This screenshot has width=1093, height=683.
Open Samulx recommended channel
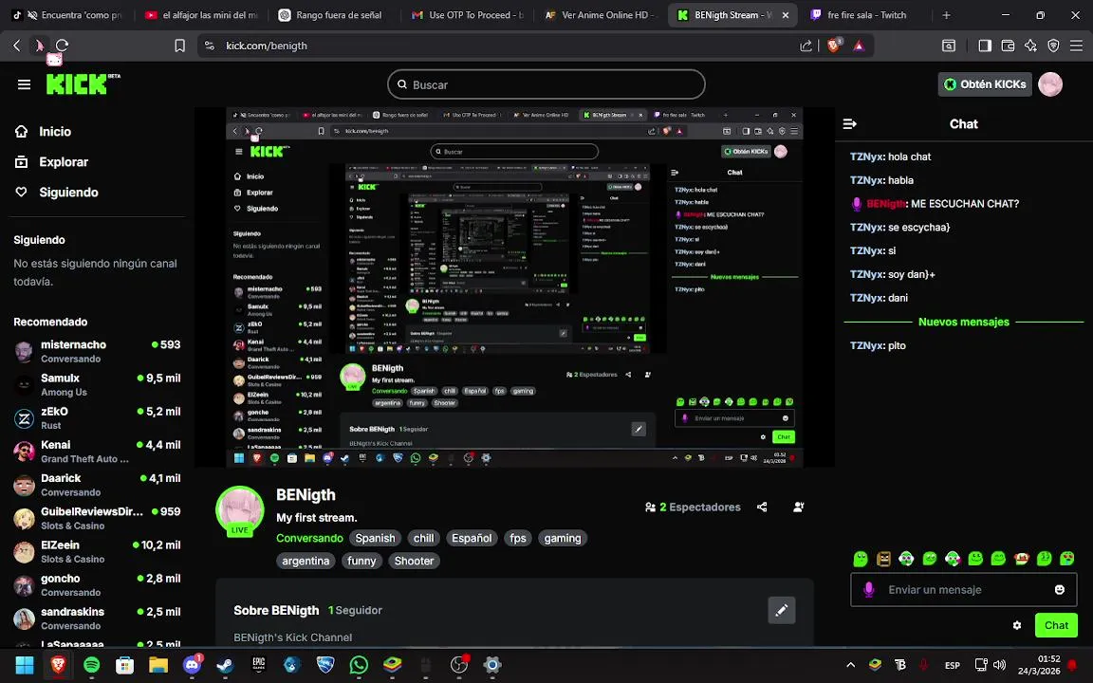coord(96,385)
